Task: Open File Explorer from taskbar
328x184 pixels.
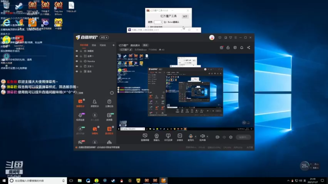Action: click(x=80, y=180)
